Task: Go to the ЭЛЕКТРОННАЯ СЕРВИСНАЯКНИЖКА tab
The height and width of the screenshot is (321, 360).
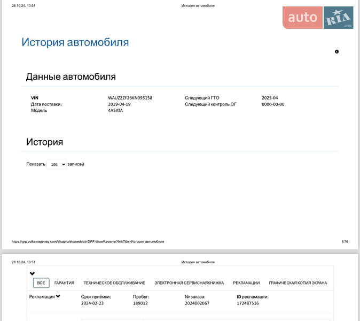Action: pyautogui.click(x=189, y=283)
